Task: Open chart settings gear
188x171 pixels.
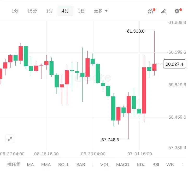Action: point(177,11)
